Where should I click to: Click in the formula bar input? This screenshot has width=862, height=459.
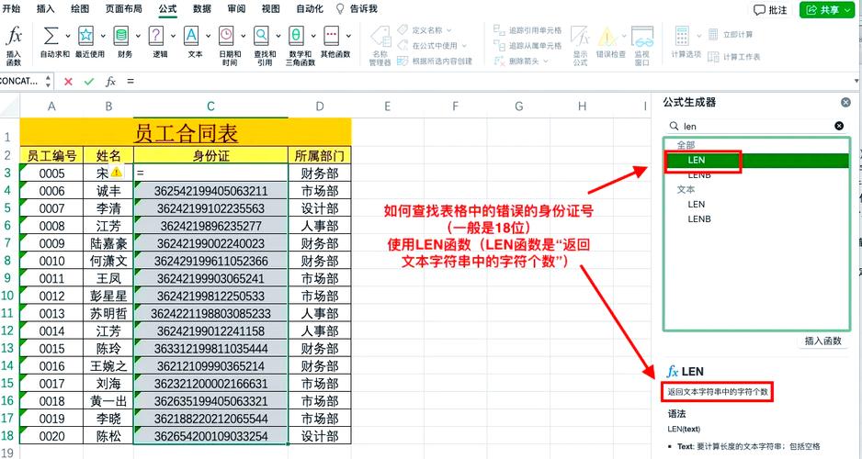click(x=489, y=82)
